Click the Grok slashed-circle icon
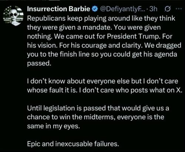The width and height of the screenshot is (185, 152). [x=168, y=9]
